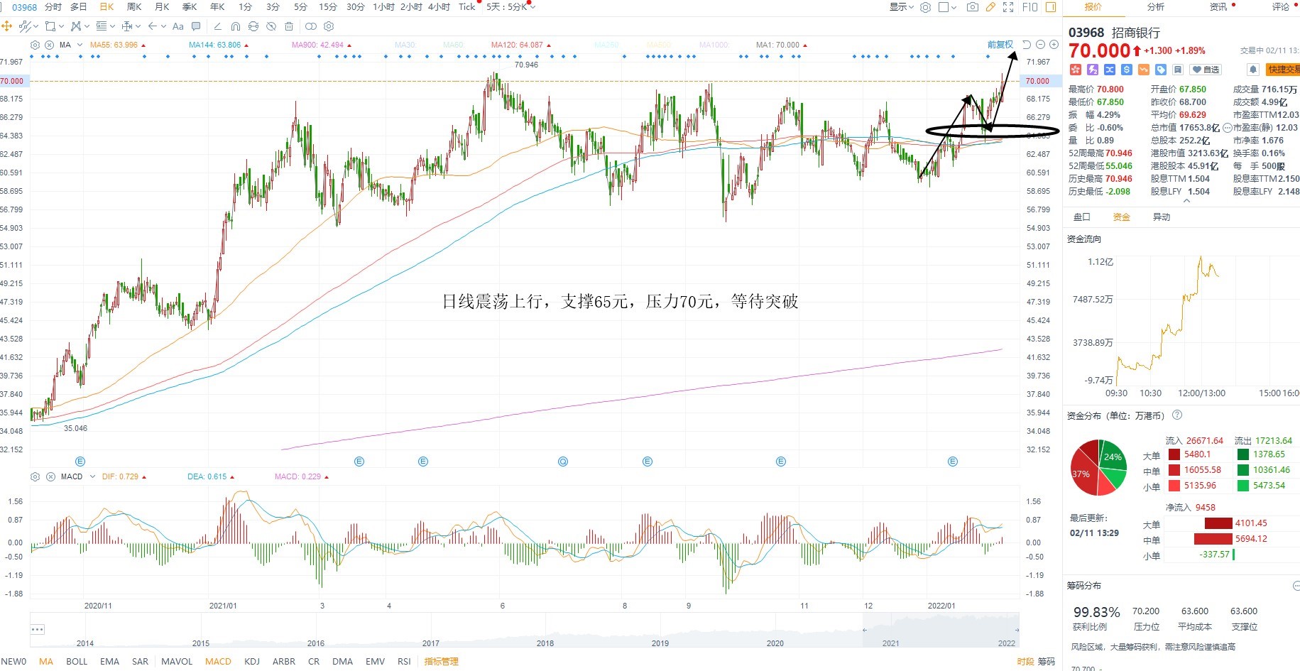Add a comment bubble annotation

click(196, 26)
